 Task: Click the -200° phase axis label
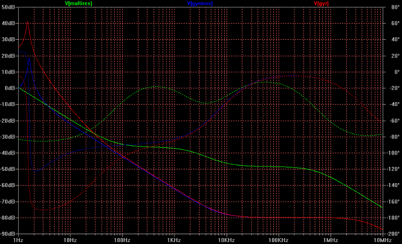393,234
